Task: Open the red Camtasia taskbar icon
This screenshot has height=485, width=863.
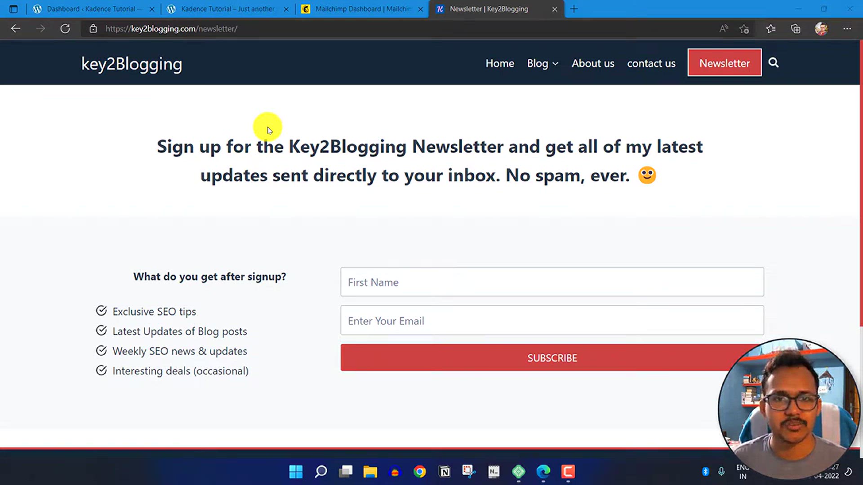Action: pyautogui.click(x=568, y=472)
